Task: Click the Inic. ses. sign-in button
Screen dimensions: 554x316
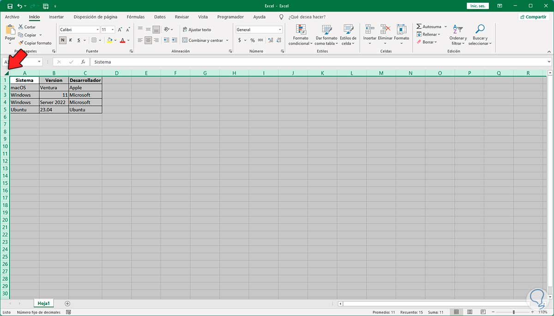Action: point(477,6)
